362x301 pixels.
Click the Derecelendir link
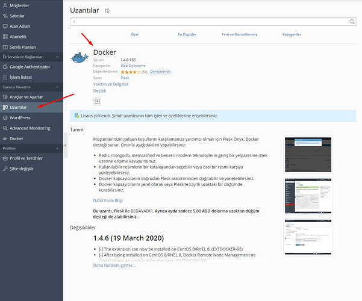tap(160, 72)
